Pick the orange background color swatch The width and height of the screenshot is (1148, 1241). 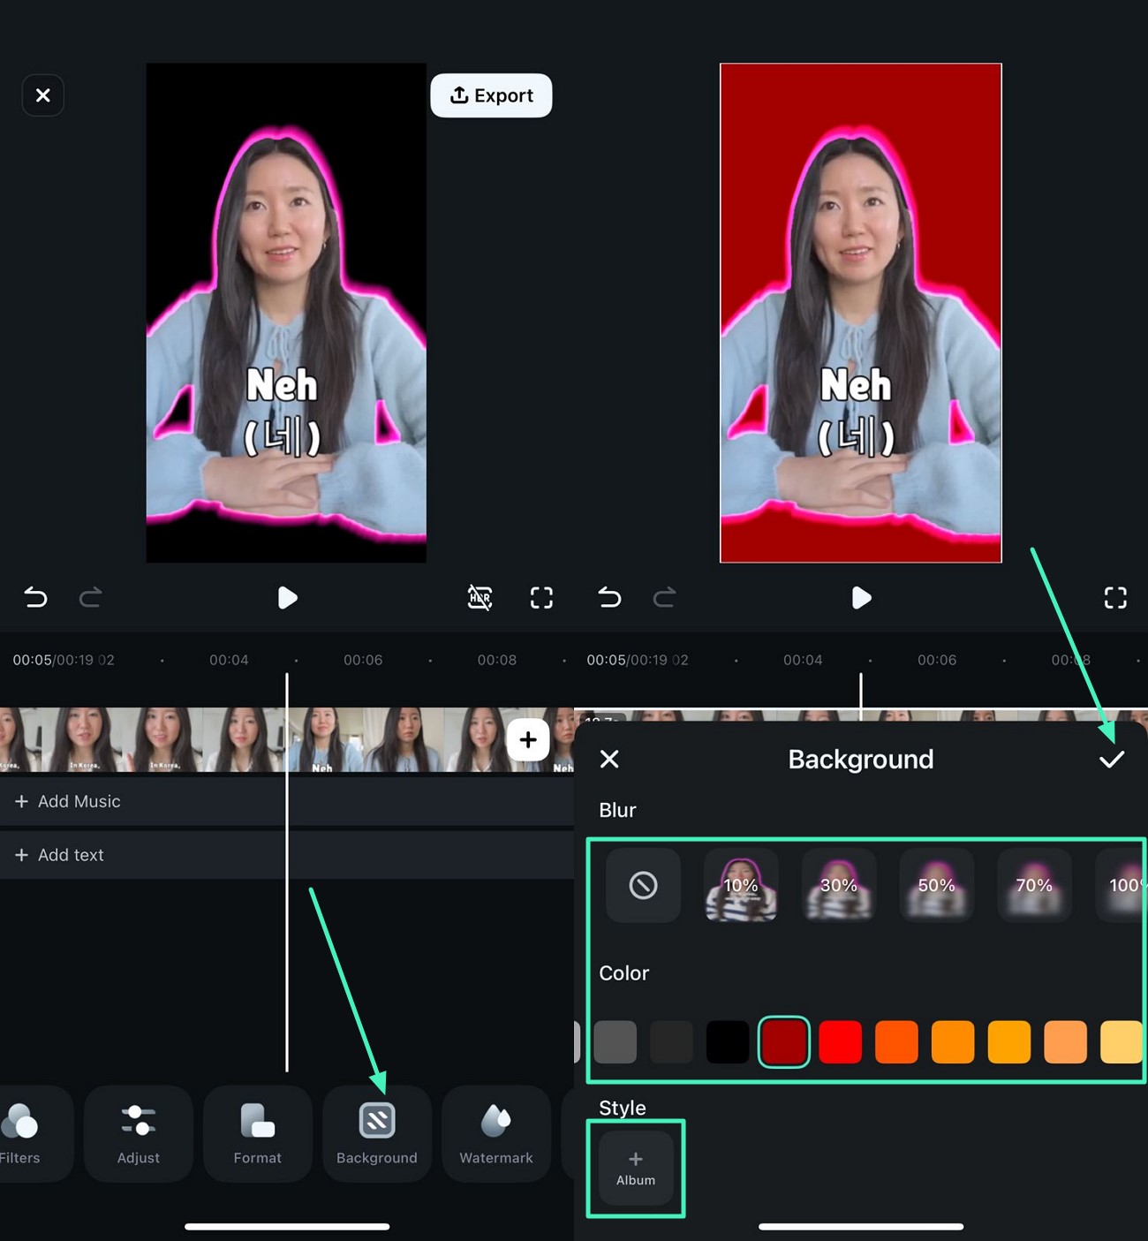895,1041
